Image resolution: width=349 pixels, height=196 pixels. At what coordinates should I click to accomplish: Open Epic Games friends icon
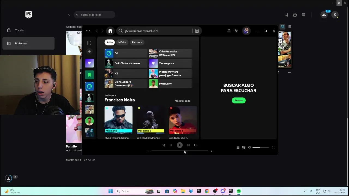pyautogui.click(x=324, y=15)
